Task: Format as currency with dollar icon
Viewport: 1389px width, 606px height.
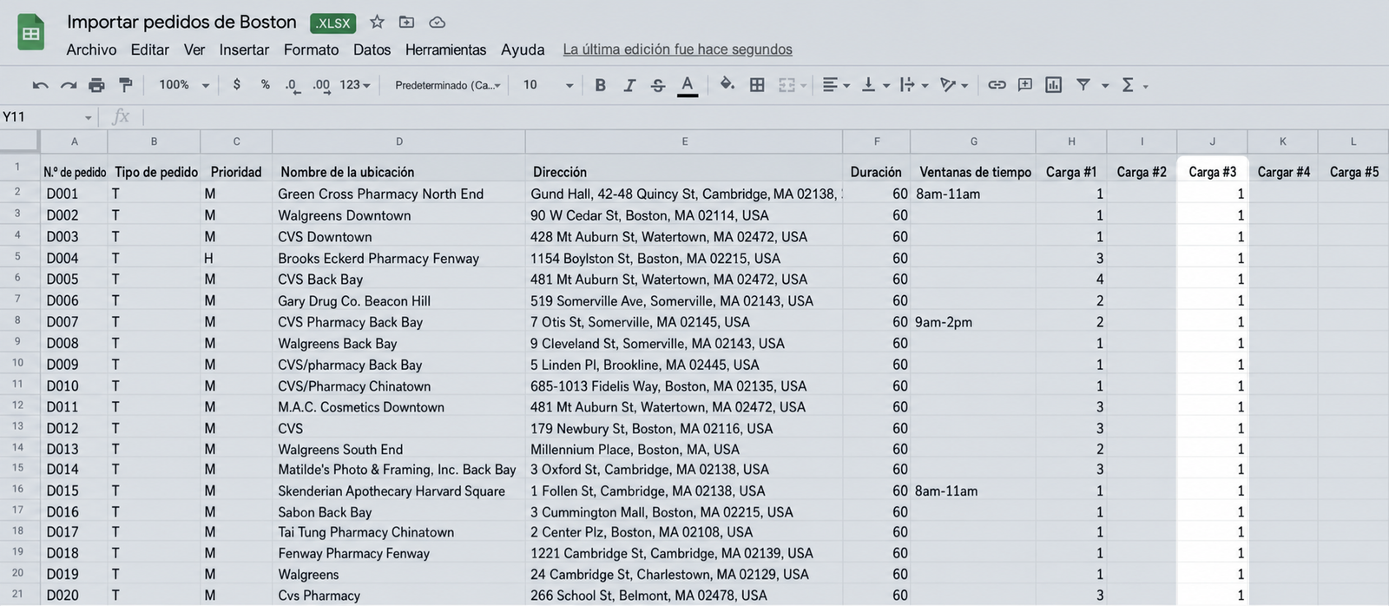Action: [236, 85]
